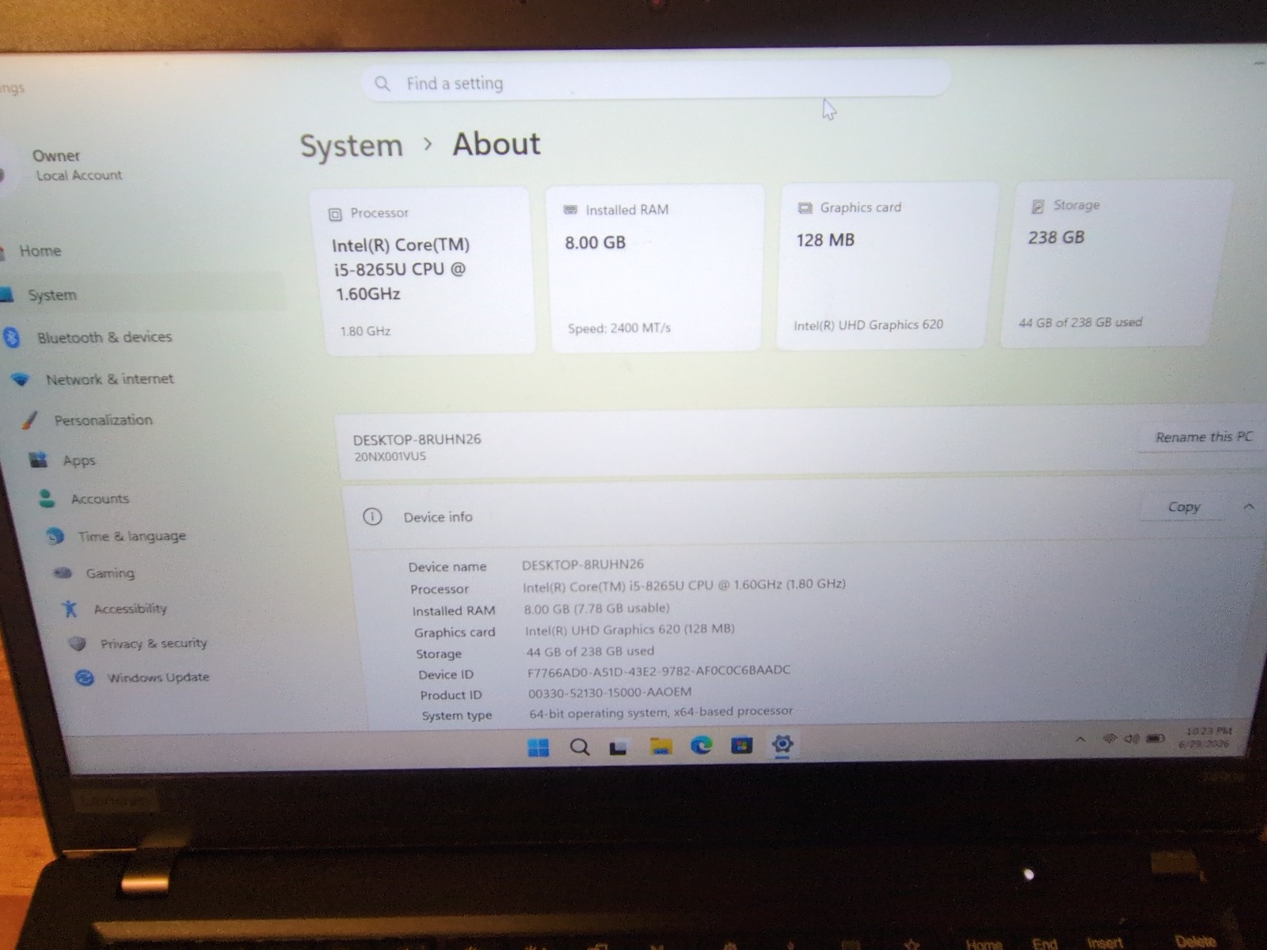Click the Time & language globe icon

click(55, 536)
